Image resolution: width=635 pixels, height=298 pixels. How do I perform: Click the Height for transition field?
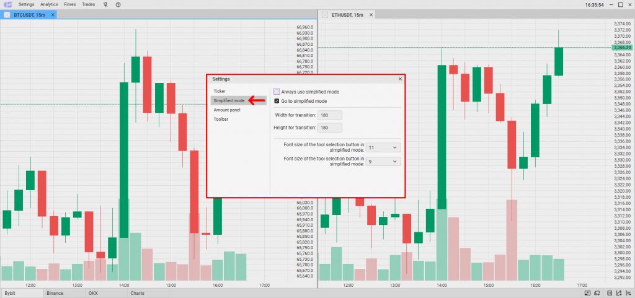(330, 128)
